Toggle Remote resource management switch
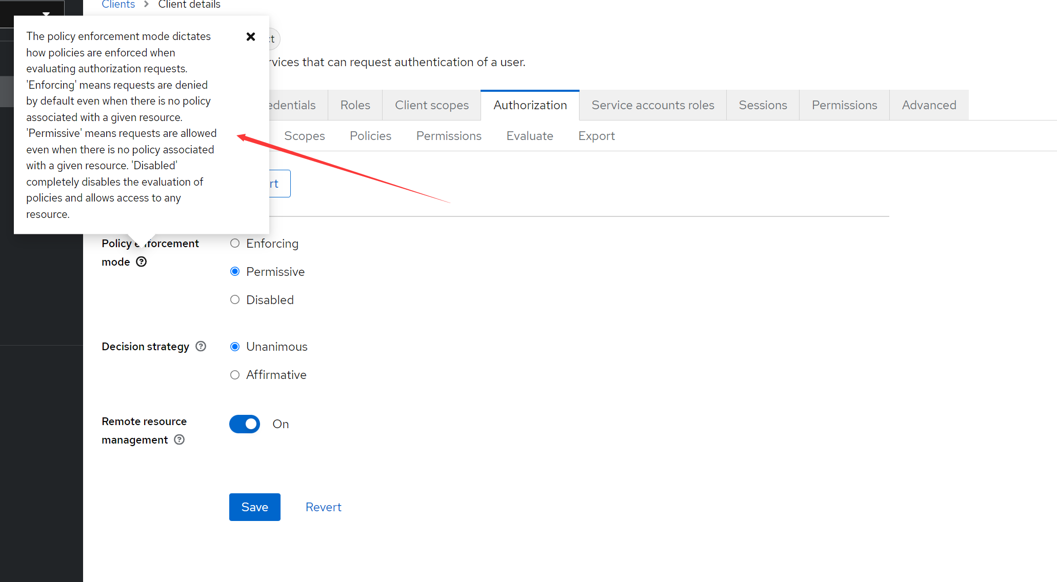1057x582 pixels. coord(245,424)
